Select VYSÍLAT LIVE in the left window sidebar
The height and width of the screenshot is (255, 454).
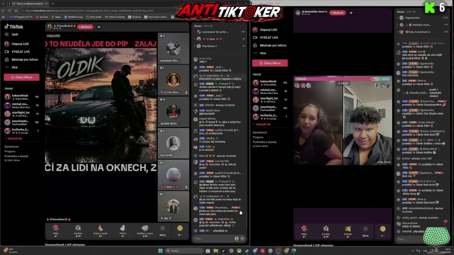[x=17, y=52]
